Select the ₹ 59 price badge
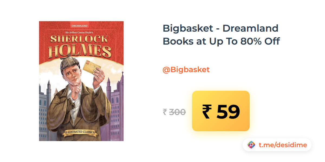 coord(221,111)
